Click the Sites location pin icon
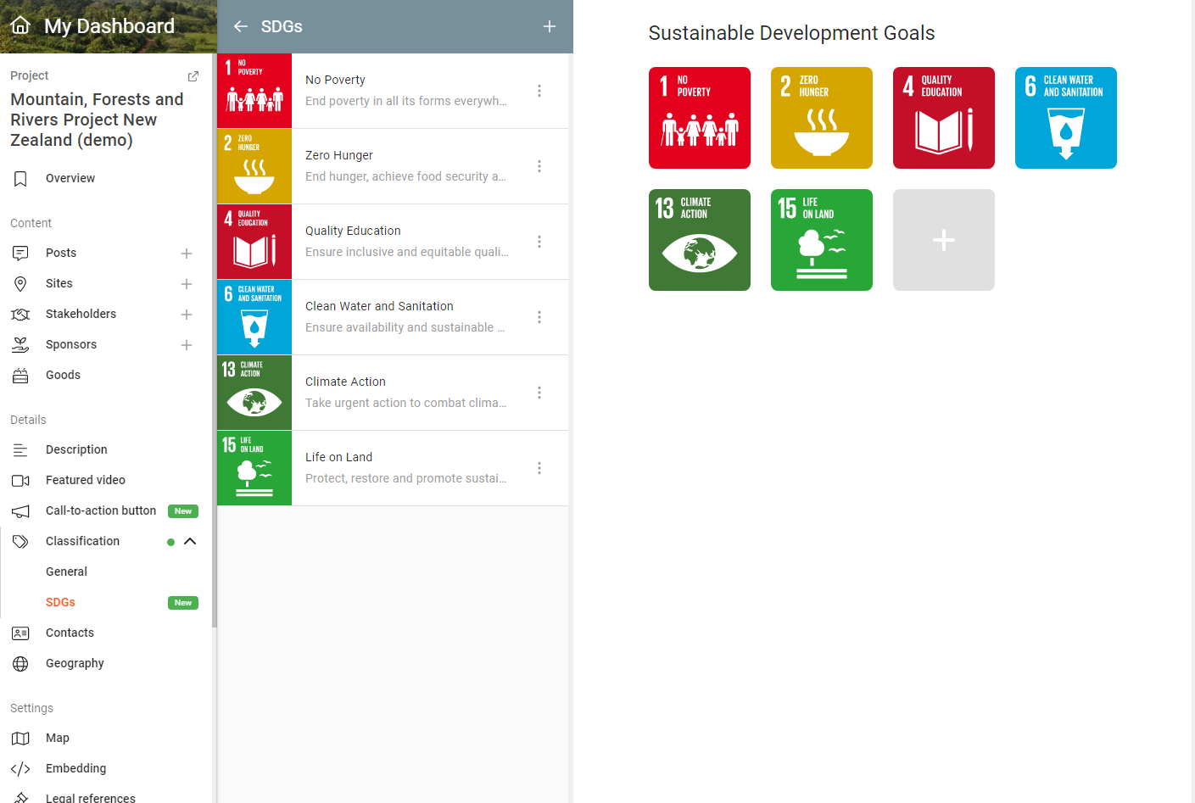 point(20,283)
